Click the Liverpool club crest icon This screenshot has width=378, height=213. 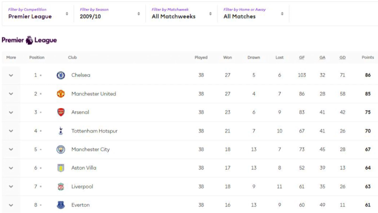tap(61, 187)
